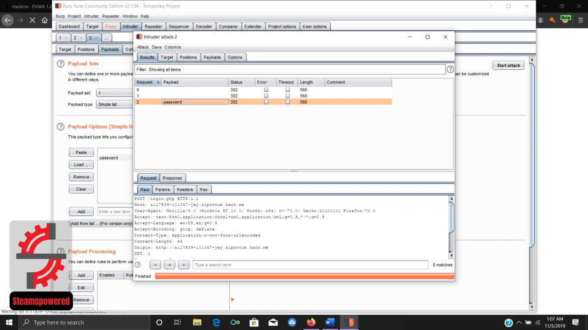Viewport: 588px width, 330px height.
Task: Toggle Timeout checkbox for request 0
Action: coord(288,90)
